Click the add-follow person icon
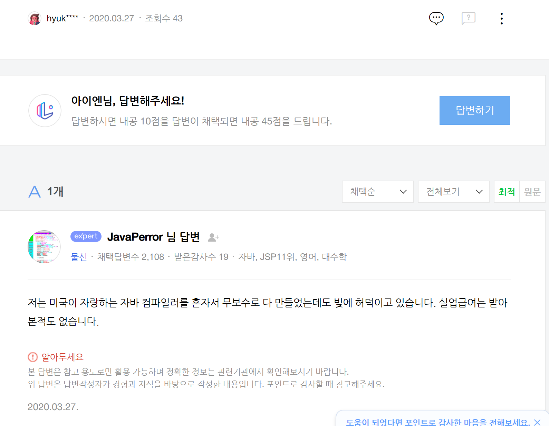The width and height of the screenshot is (549, 426). tap(213, 237)
